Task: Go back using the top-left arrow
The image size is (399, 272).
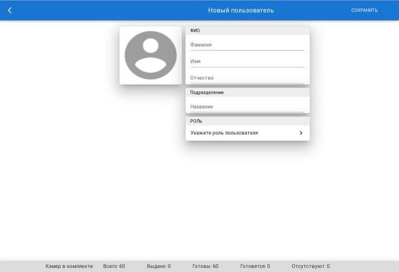Action: point(10,10)
